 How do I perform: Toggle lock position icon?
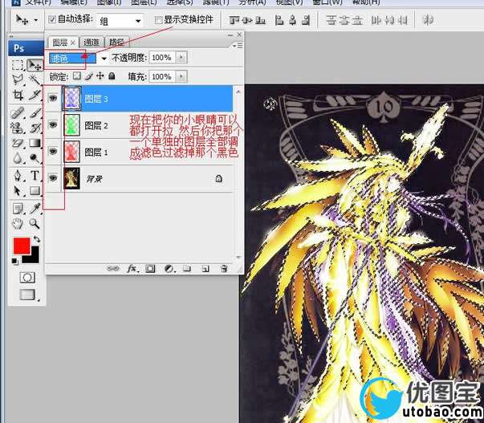[x=100, y=75]
